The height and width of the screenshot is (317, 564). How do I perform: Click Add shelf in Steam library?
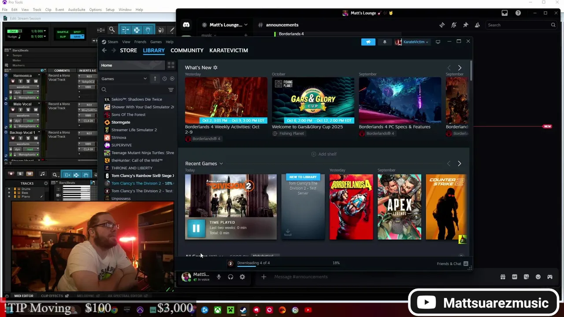(x=324, y=154)
